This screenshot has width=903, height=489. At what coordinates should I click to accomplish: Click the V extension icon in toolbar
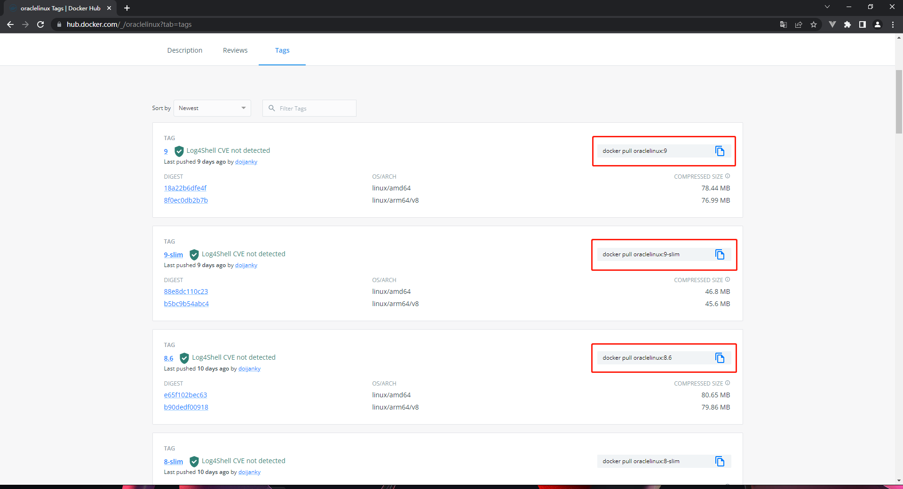coord(832,24)
